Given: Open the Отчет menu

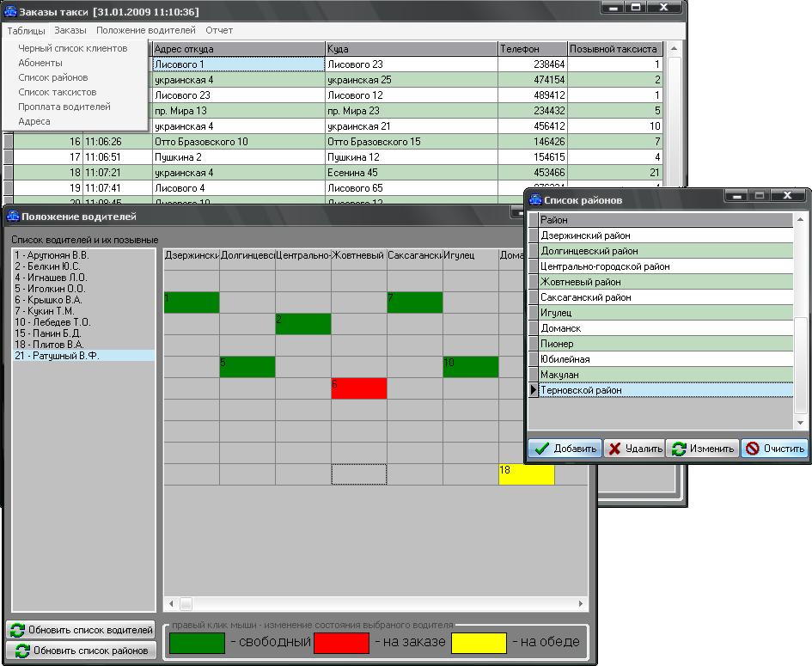Looking at the screenshot, I should [x=219, y=31].
